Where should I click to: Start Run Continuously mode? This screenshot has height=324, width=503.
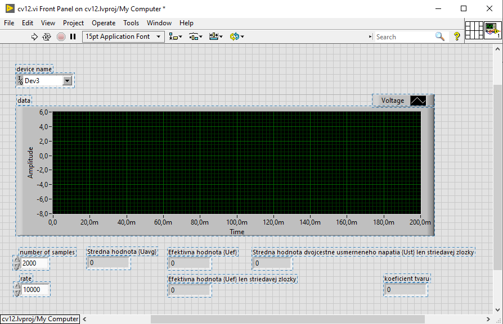(x=47, y=37)
